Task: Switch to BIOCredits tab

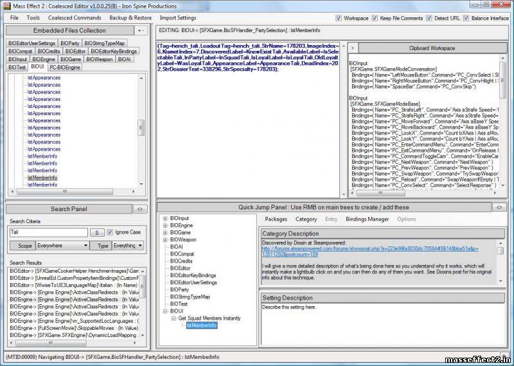Action: [x=49, y=51]
